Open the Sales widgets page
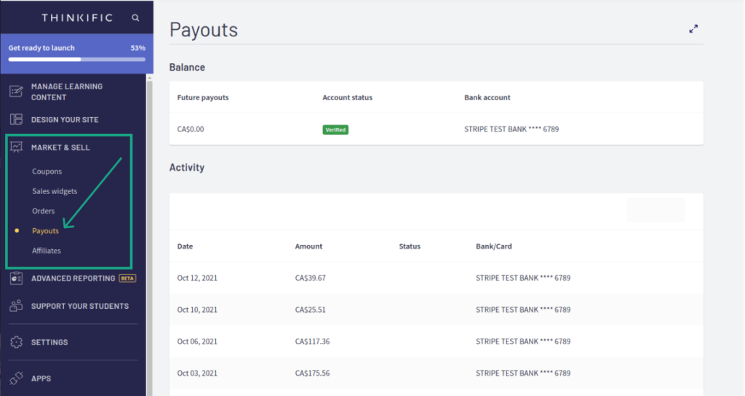The image size is (745, 396). click(54, 191)
